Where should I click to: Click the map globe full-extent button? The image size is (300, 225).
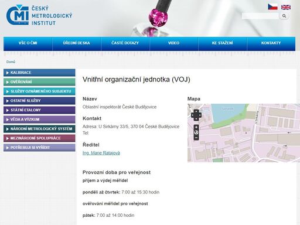pos(196,132)
